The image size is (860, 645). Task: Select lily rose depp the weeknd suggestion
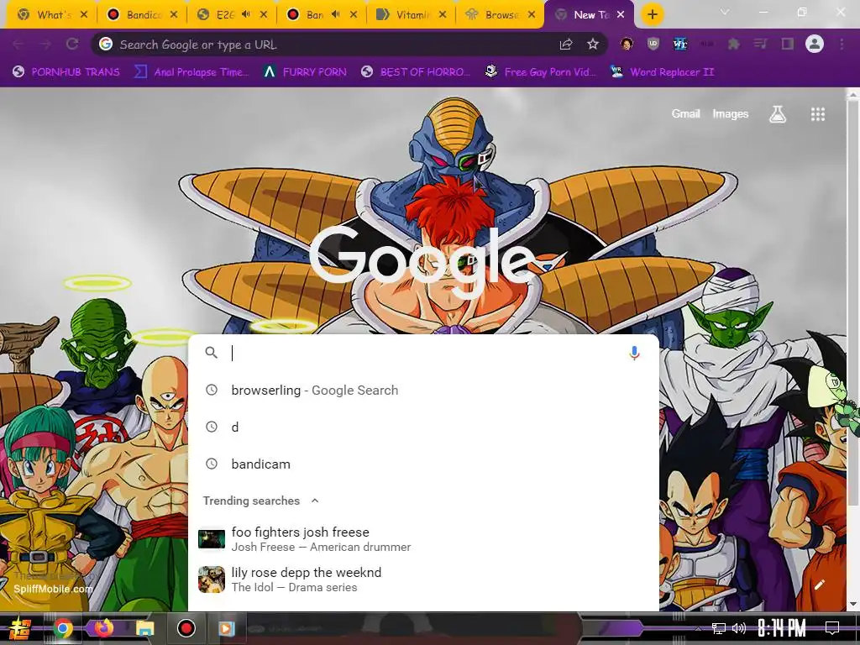point(423,579)
